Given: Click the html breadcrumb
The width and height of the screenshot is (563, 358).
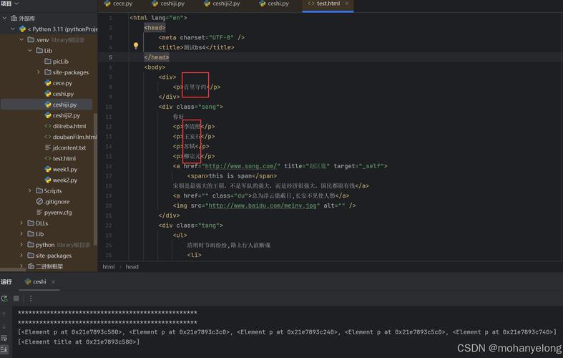Looking at the screenshot, I should (x=109, y=266).
